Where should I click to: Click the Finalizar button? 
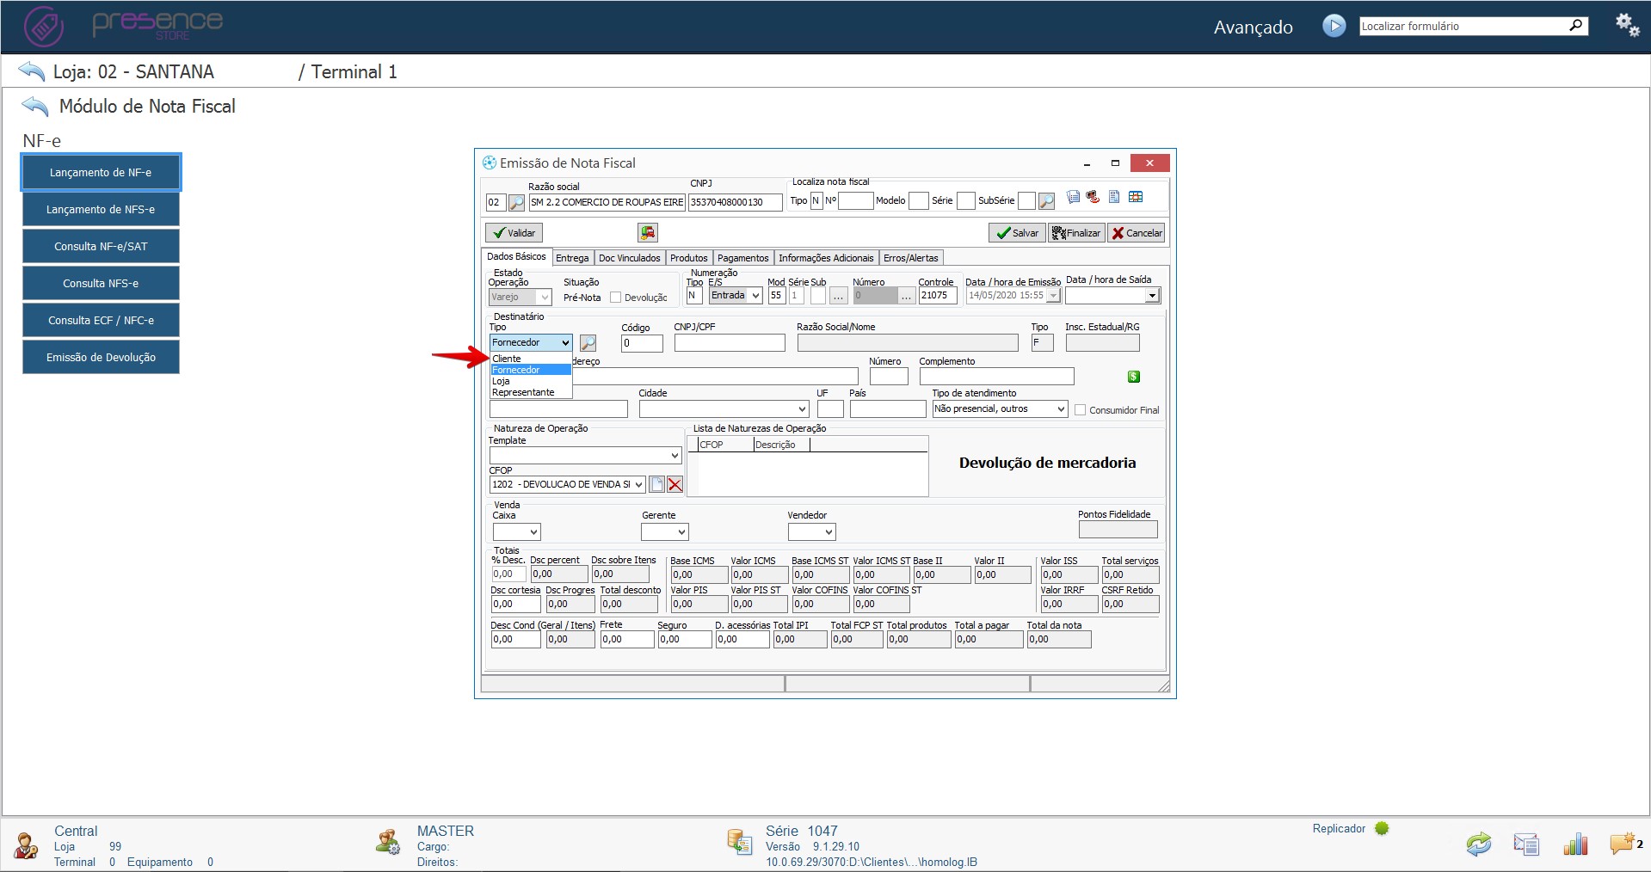click(1076, 233)
